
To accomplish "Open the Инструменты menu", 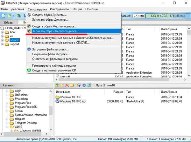I will [x=60, y=9].
